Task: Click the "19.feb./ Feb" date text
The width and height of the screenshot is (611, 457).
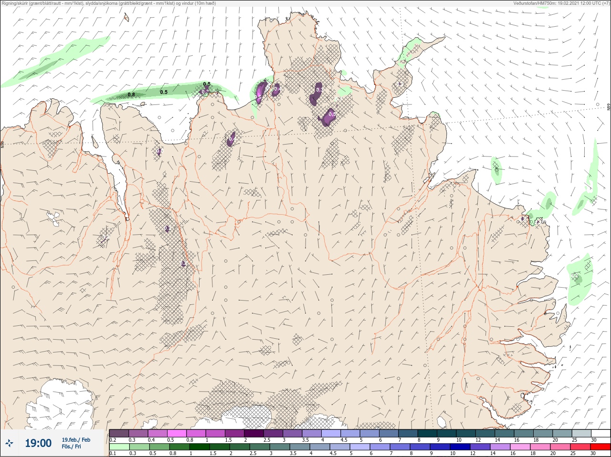Action: coord(76,440)
